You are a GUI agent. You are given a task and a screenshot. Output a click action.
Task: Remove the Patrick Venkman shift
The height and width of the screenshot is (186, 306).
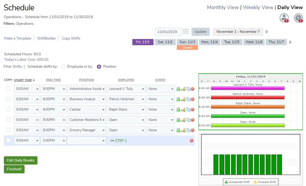[193, 99]
